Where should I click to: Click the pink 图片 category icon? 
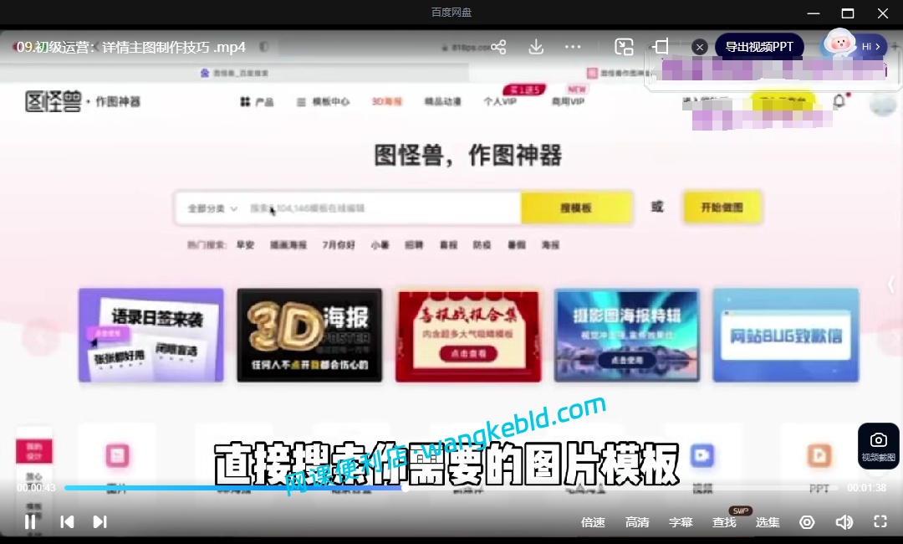(117, 455)
